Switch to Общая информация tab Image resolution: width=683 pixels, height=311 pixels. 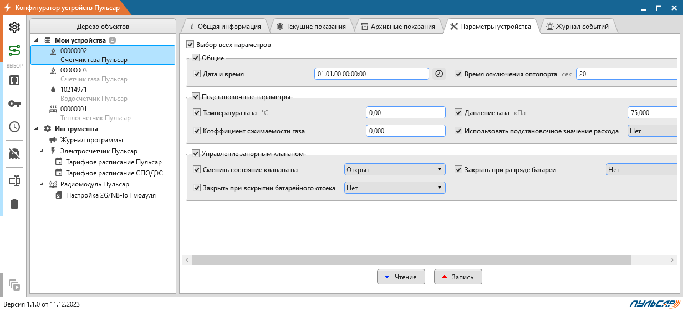225,26
